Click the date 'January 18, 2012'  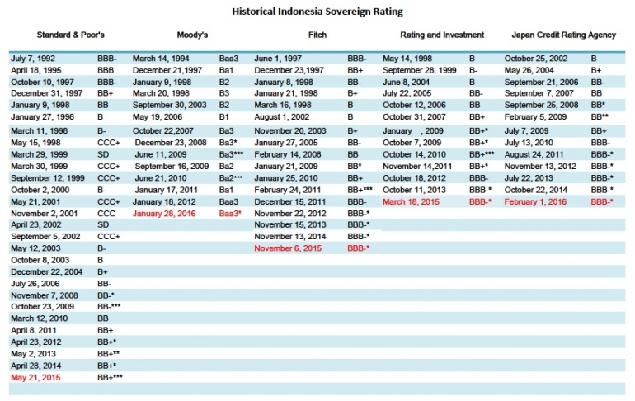click(164, 201)
